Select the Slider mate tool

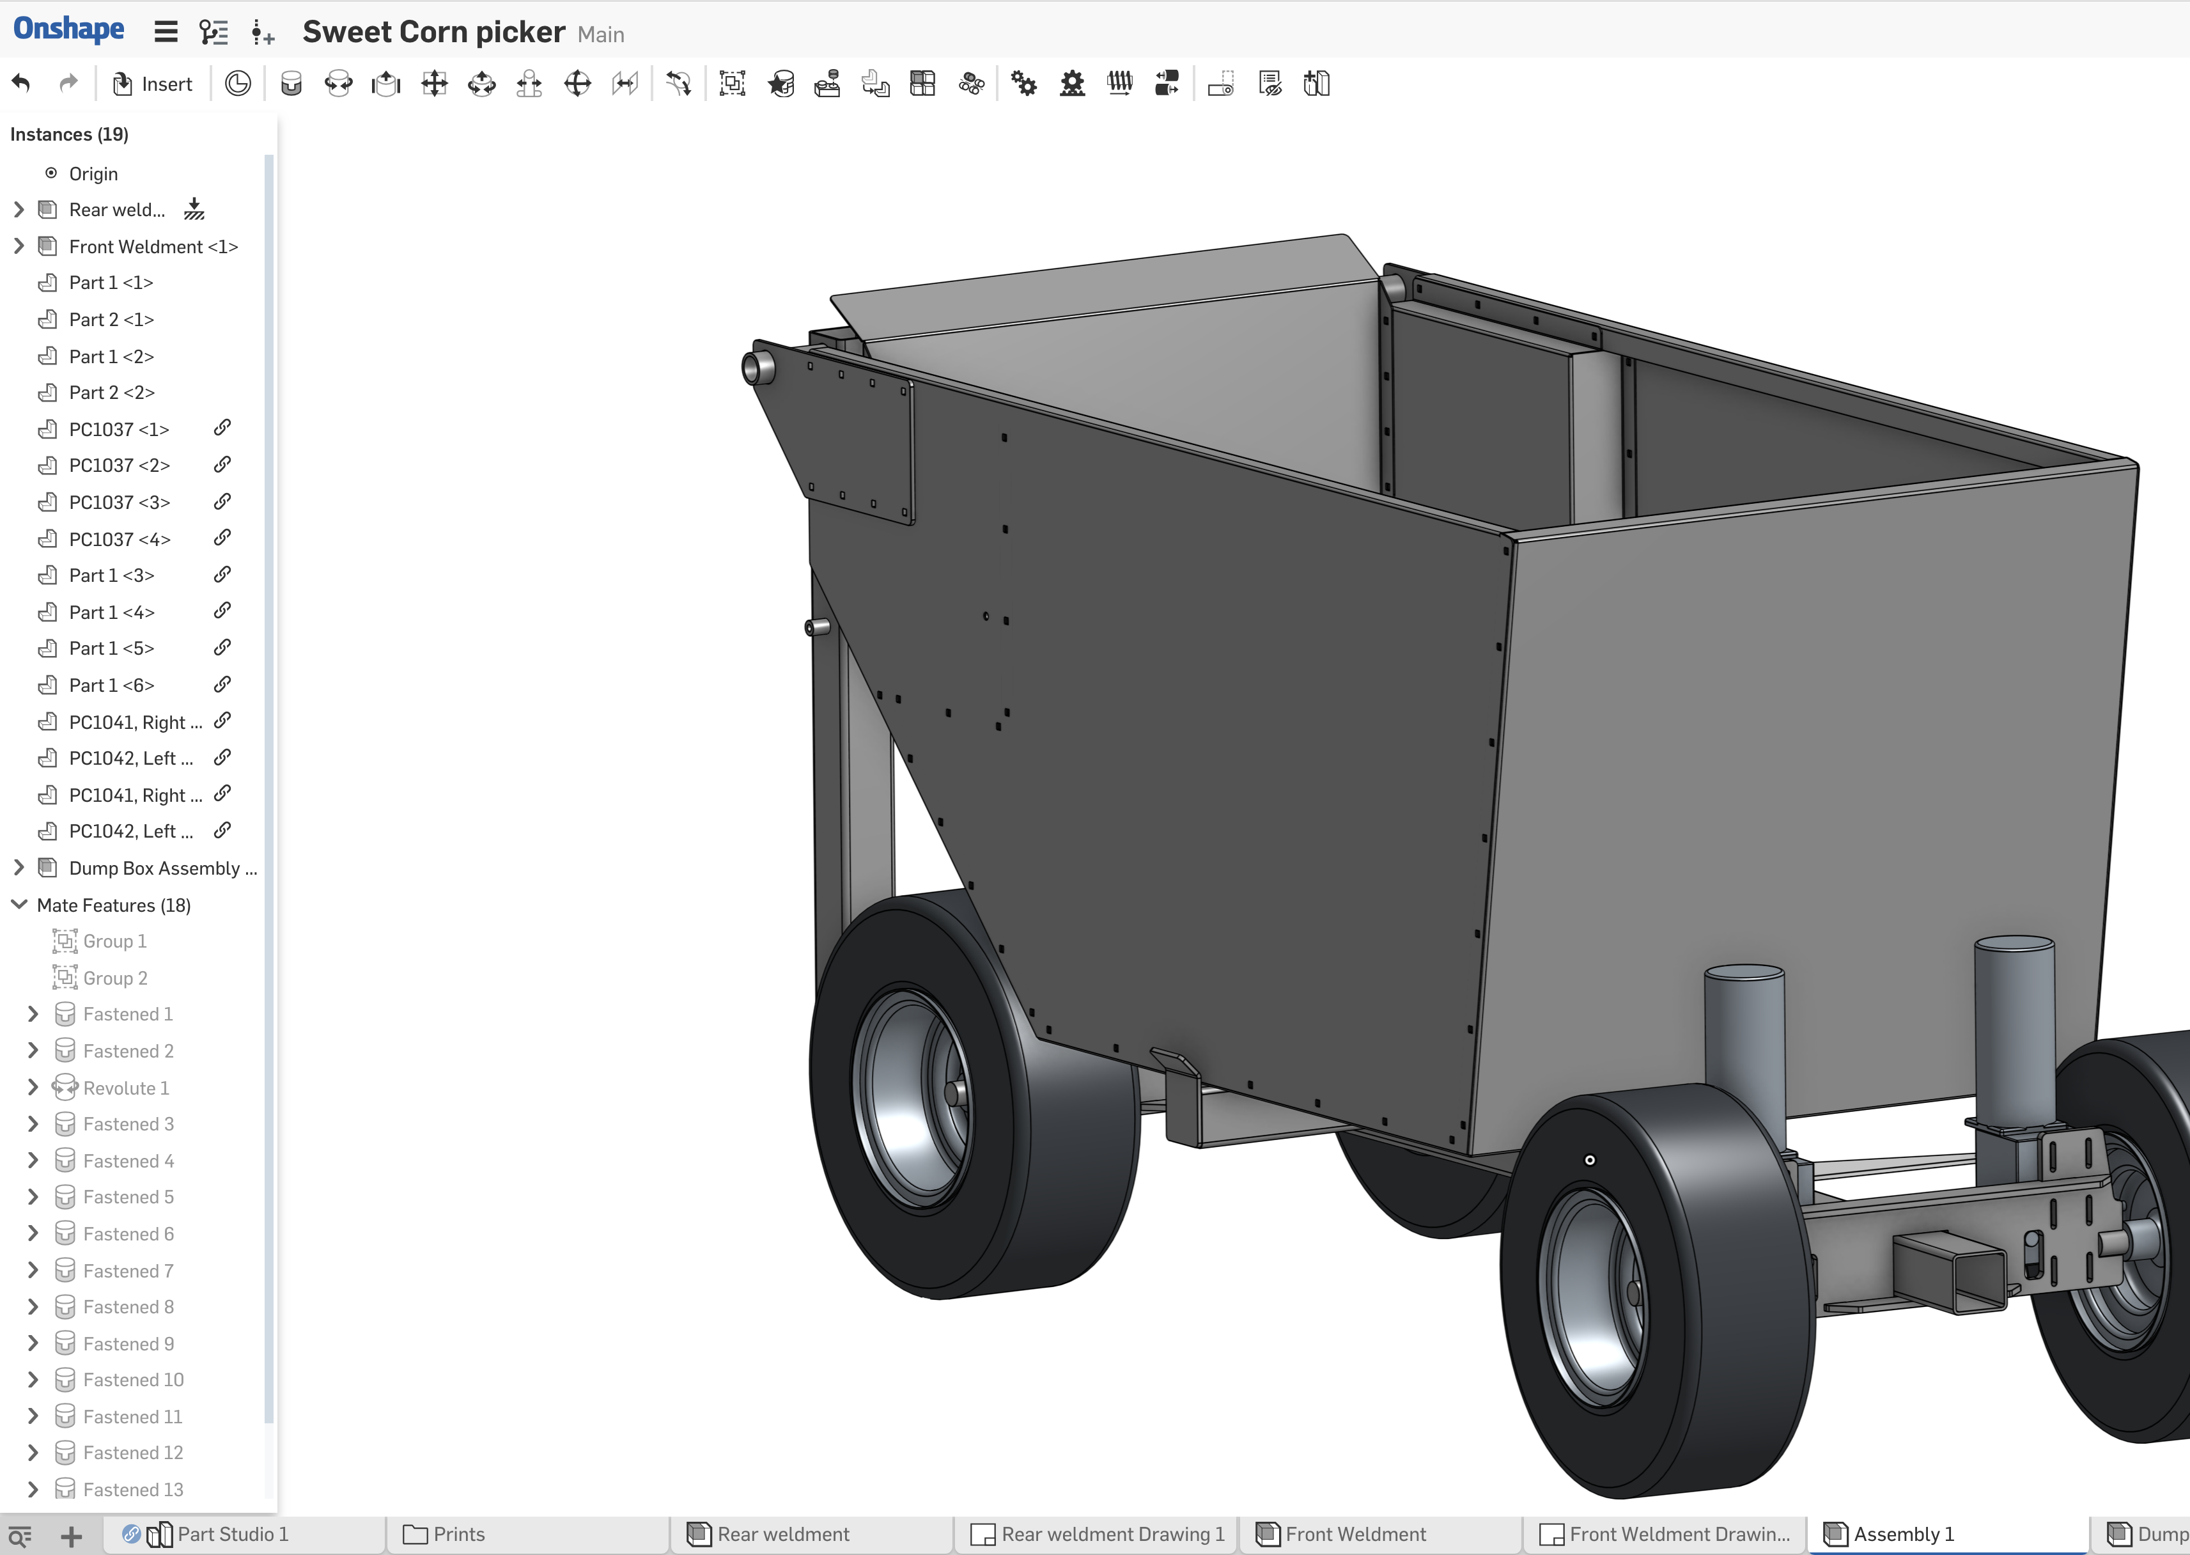[385, 84]
